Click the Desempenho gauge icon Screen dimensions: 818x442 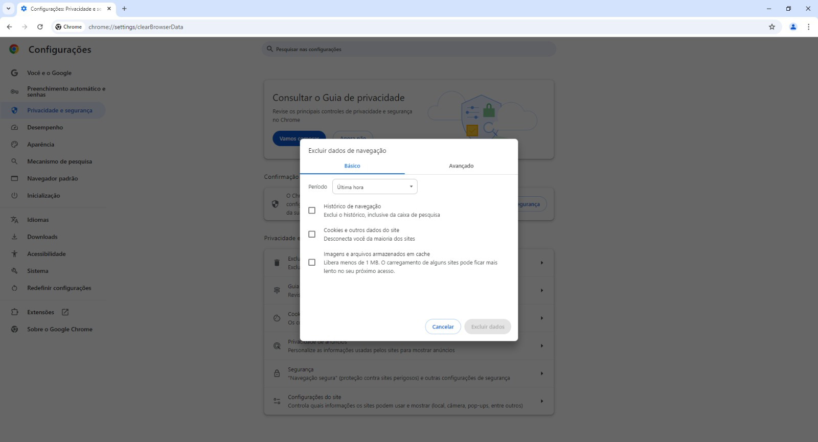click(14, 127)
